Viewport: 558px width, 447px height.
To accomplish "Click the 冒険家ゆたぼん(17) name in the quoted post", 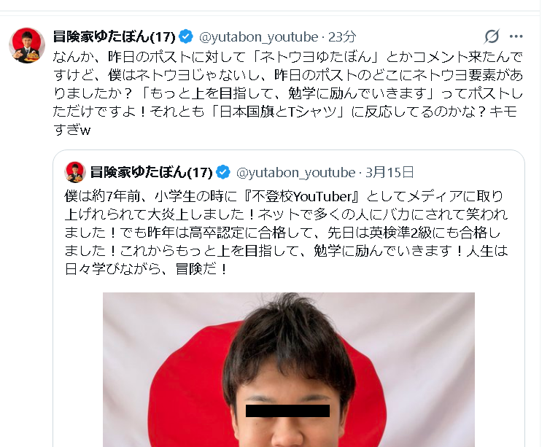I will pyautogui.click(x=151, y=172).
